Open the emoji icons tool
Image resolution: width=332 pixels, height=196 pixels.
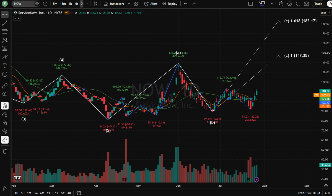pyautogui.click(x=5, y=74)
